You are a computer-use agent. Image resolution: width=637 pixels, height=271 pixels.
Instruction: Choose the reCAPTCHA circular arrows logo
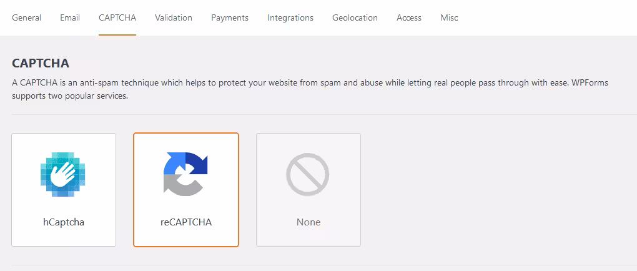(x=185, y=174)
